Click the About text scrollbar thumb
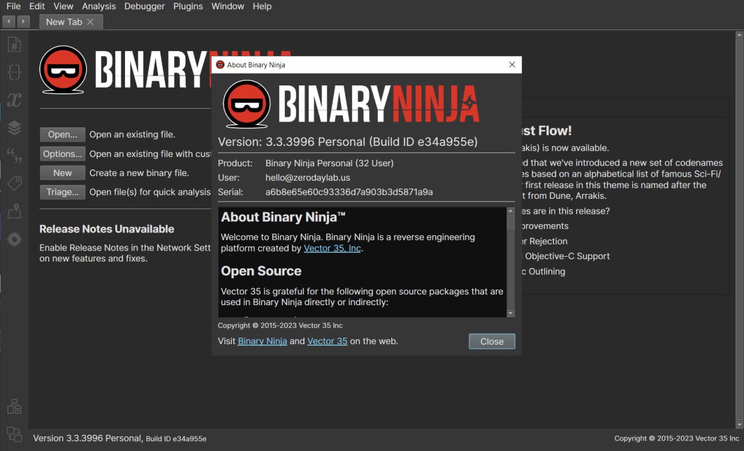744x451 pixels. [x=511, y=223]
